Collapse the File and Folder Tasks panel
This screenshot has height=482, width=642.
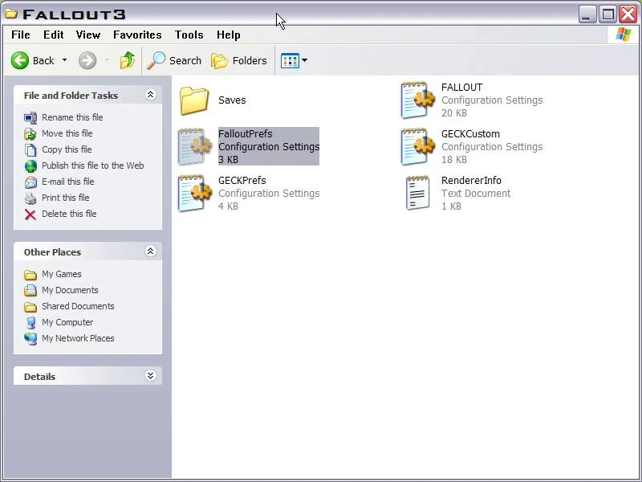(150, 95)
